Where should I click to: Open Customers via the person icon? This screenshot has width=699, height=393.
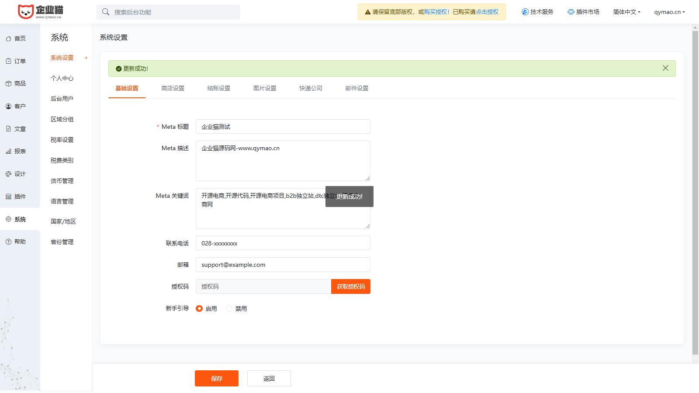pos(8,106)
